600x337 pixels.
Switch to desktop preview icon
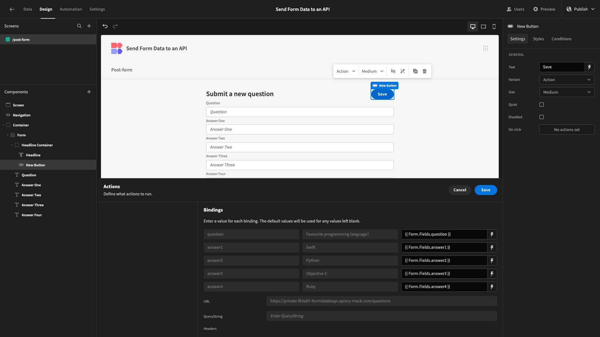[x=473, y=27]
